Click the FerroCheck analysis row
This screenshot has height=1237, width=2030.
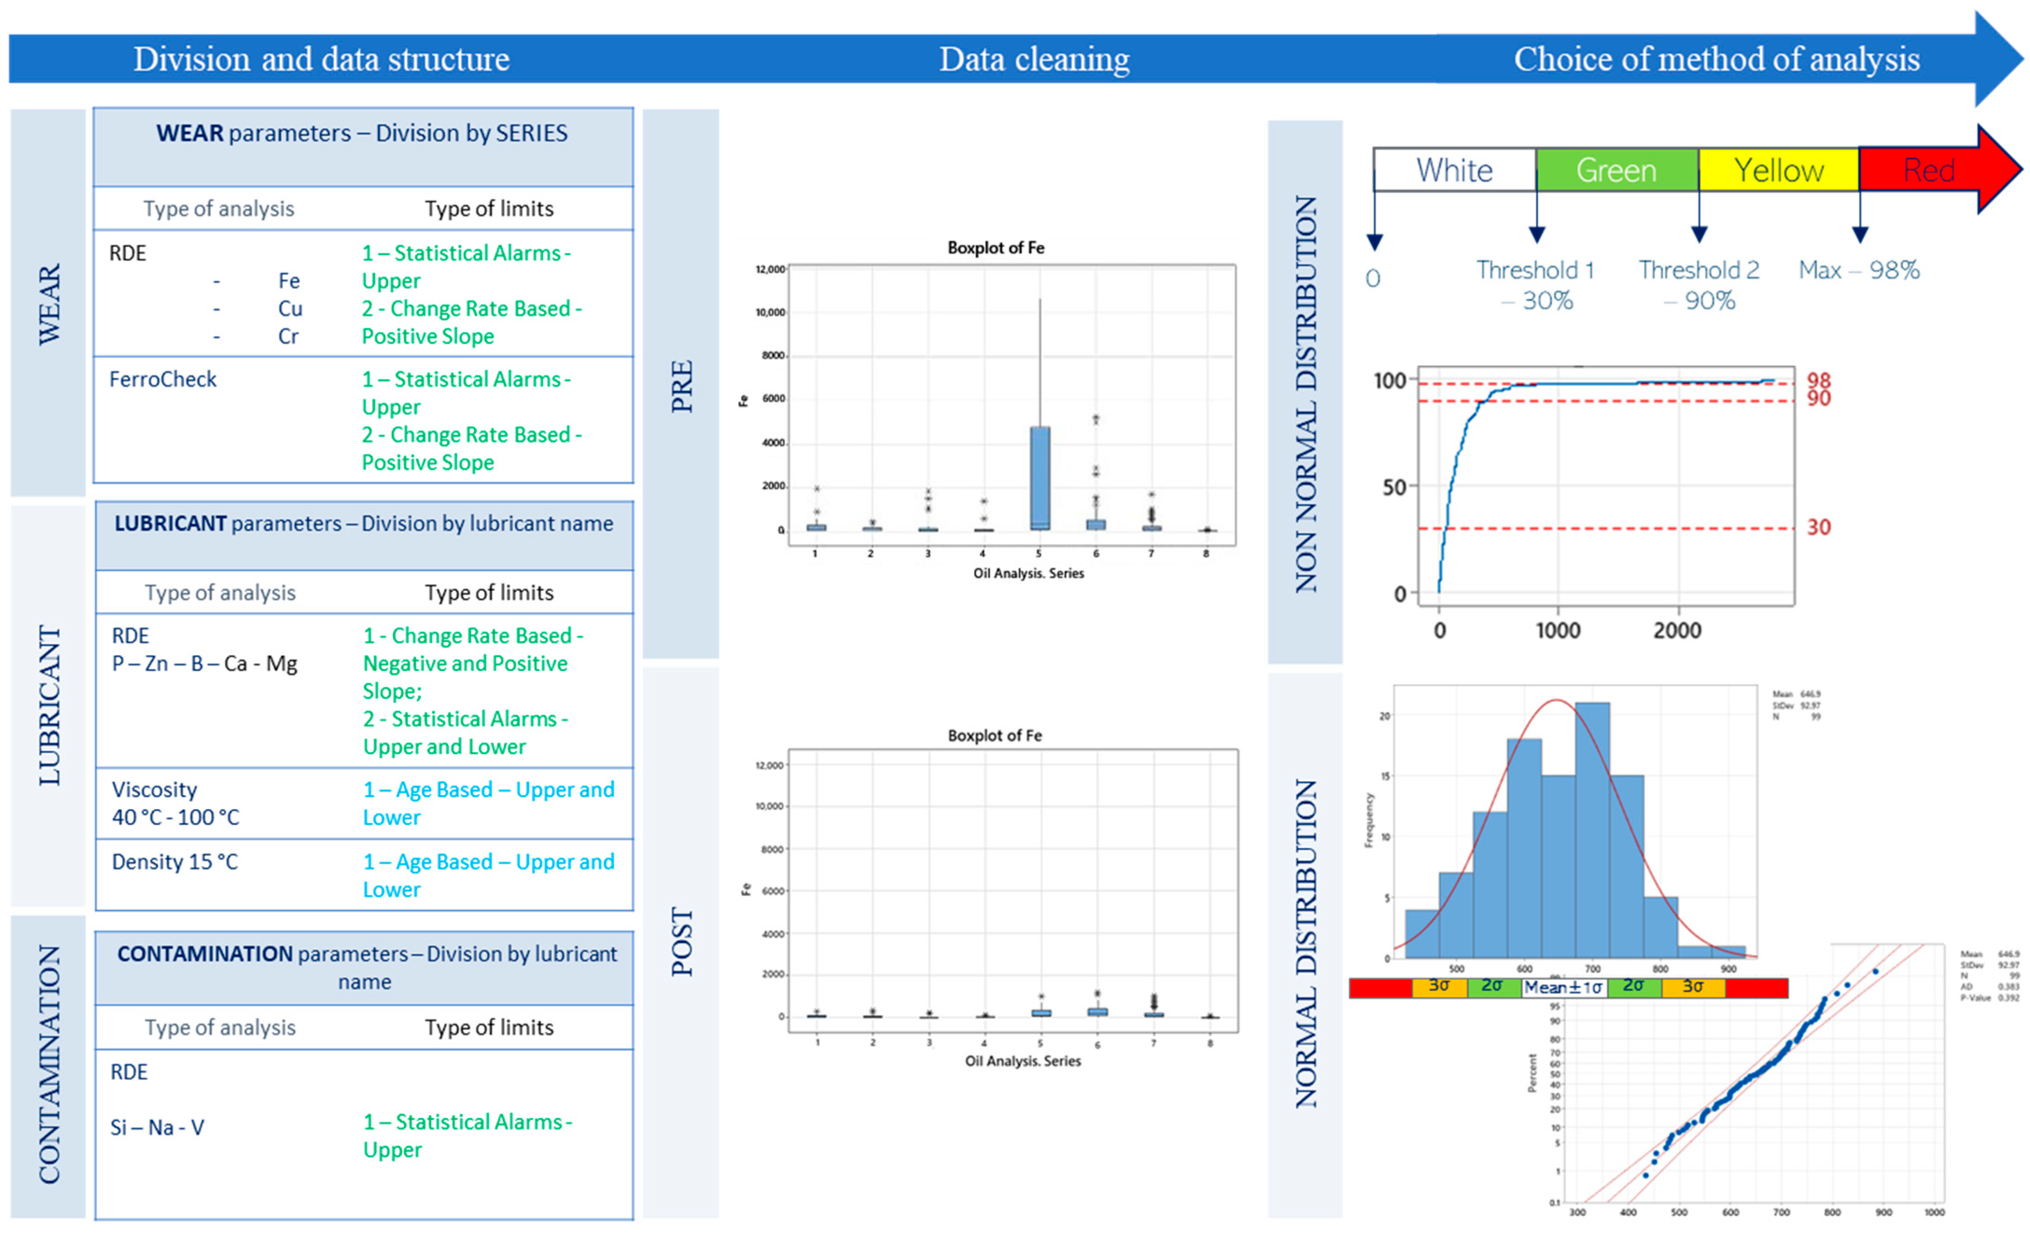pos(163,379)
